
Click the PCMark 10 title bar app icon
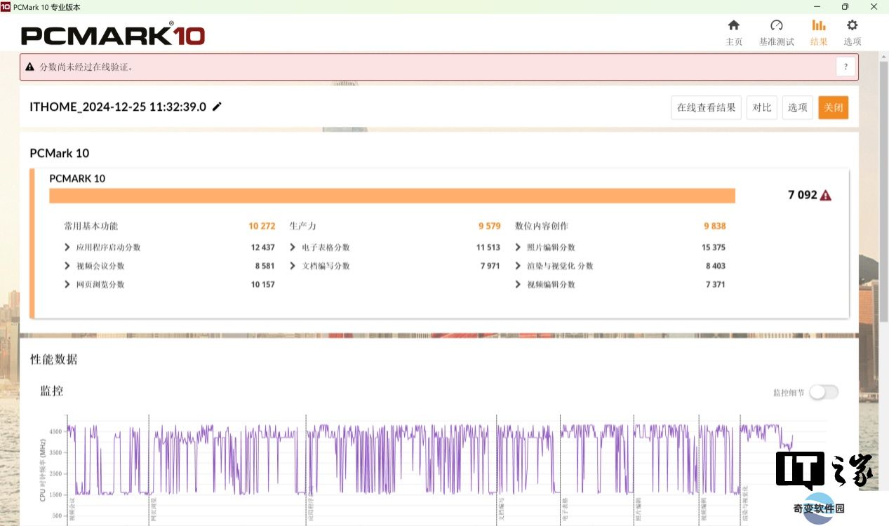6,6
